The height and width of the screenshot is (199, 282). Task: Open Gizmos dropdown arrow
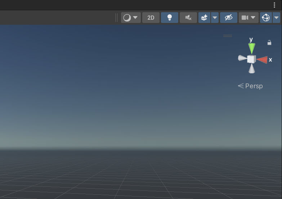pos(277,18)
